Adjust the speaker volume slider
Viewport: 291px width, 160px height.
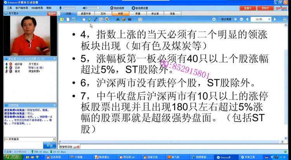point(93,8)
